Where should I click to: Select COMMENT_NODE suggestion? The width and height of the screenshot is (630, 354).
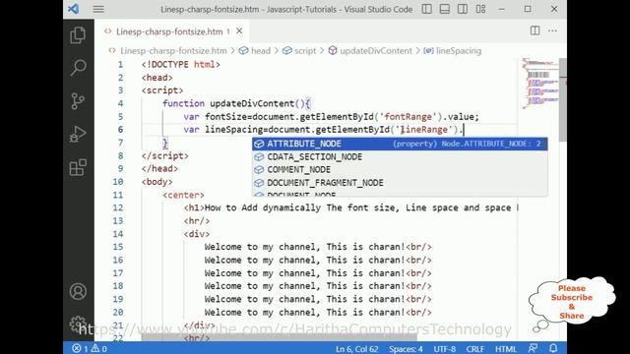[x=400, y=170]
